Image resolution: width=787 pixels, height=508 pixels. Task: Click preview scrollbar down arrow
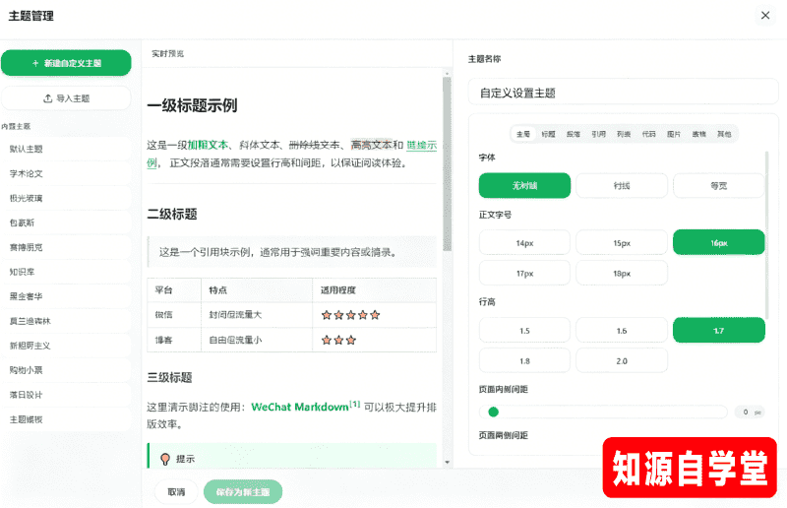click(x=447, y=463)
